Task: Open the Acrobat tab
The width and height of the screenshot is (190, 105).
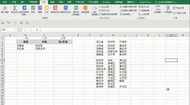Action: click(x=106, y=2)
